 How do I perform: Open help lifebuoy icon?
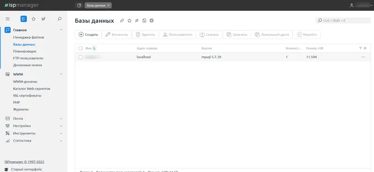tap(151, 21)
